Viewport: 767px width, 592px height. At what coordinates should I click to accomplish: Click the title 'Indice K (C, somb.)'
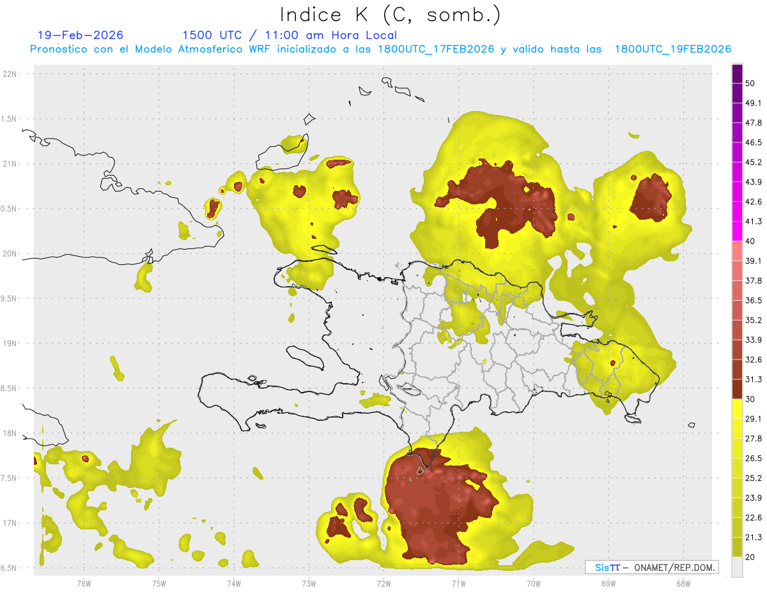click(391, 15)
